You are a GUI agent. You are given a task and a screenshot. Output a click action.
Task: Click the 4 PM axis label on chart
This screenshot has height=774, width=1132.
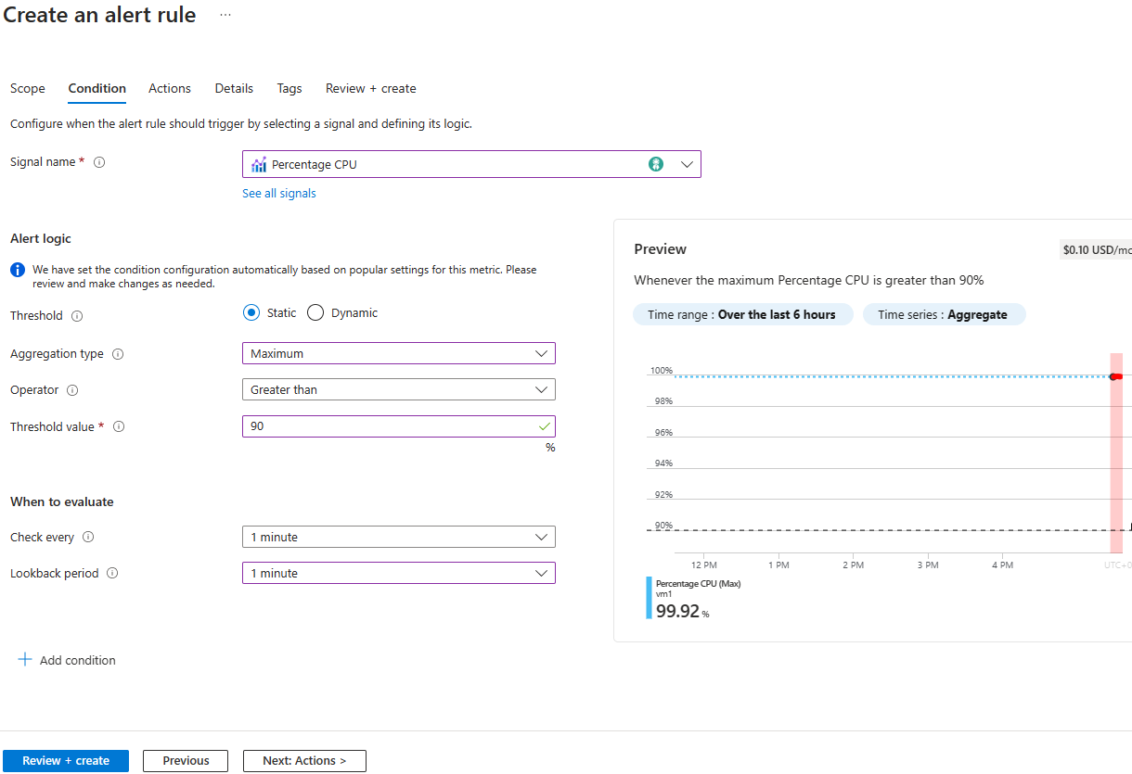[x=1002, y=565]
